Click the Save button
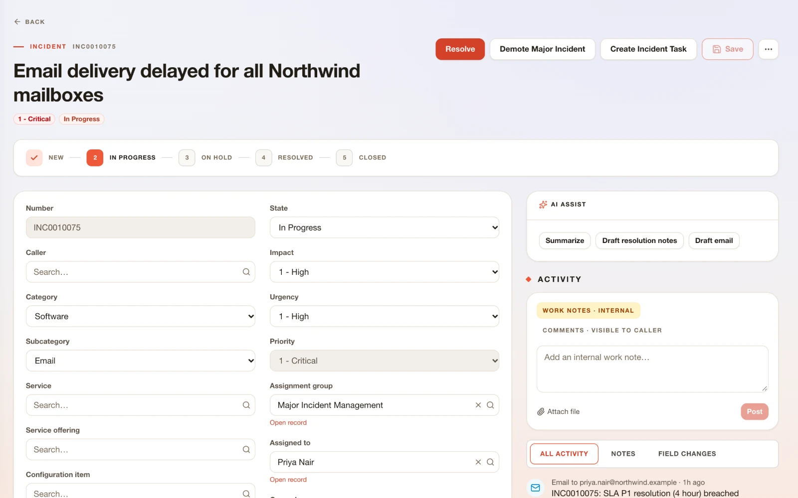 tap(727, 49)
